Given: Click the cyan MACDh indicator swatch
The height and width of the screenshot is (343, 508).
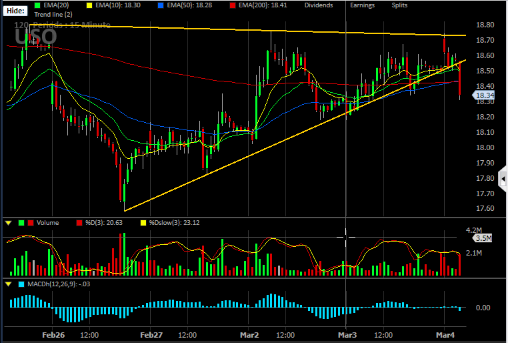Looking at the screenshot, I should point(21,284).
